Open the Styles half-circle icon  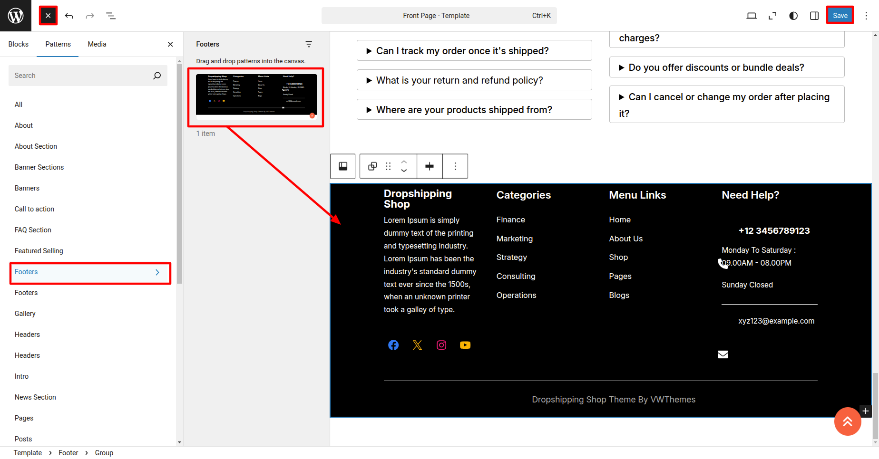click(793, 16)
